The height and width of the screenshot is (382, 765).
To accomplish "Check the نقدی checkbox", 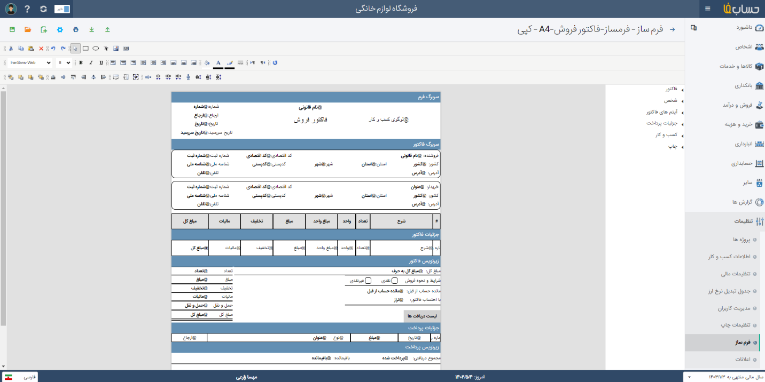I will point(395,281).
